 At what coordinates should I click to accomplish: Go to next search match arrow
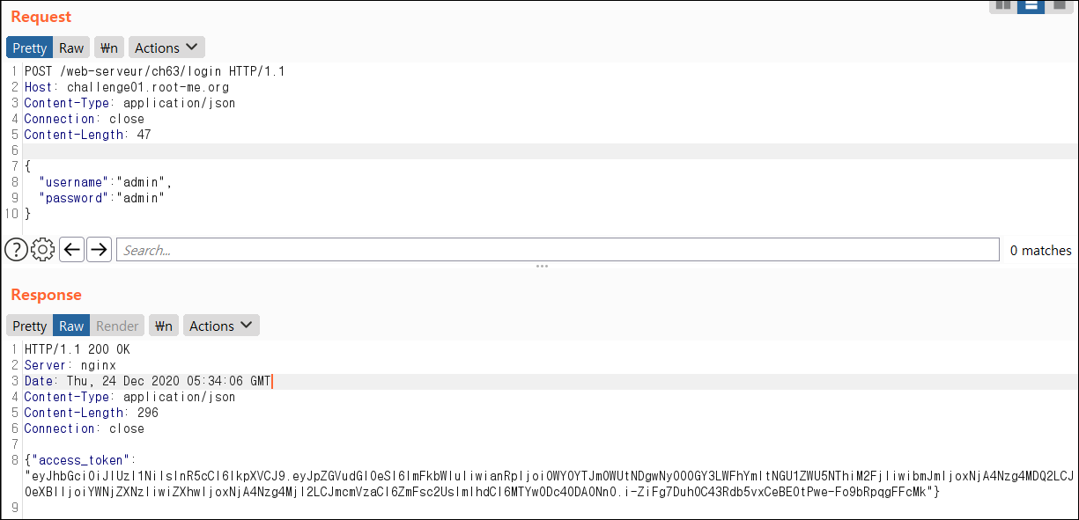point(99,251)
